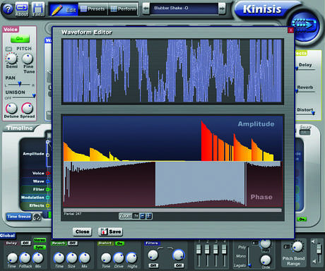The height and width of the screenshot is (271, 325).
Task: Go to previous preset arrow
Action: 146,8
